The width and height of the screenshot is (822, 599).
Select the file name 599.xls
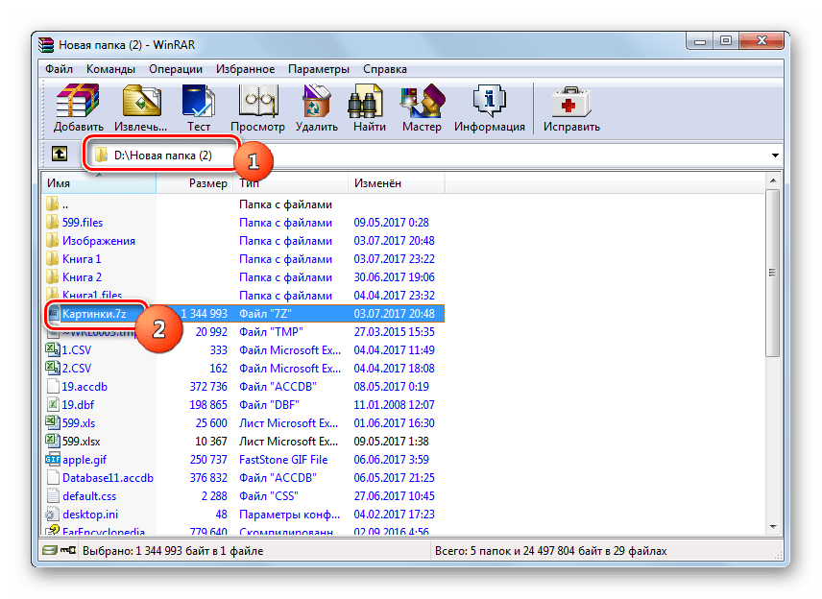pos(79,423)
